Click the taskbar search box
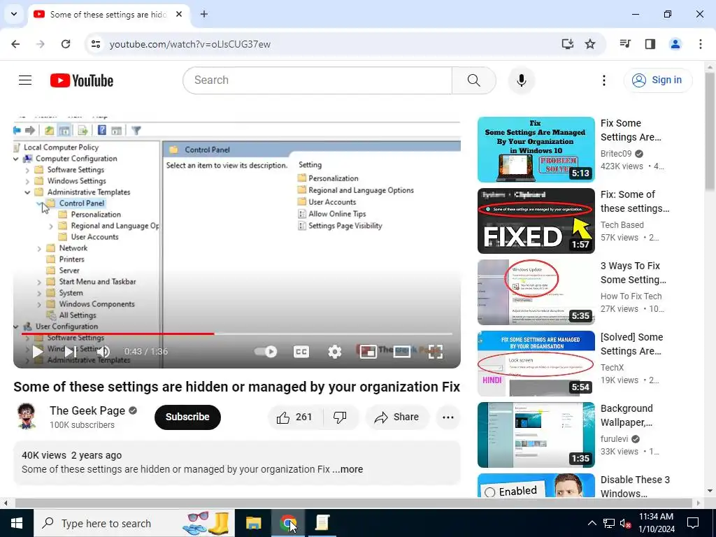 (x=134, y=523)
